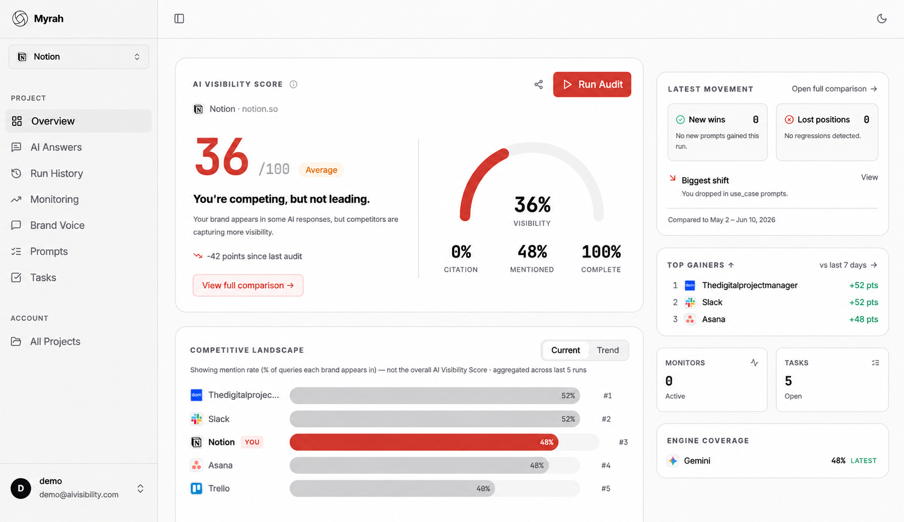Switch to dark mode moon icon
904x522 pixels.
pos(882,19)
